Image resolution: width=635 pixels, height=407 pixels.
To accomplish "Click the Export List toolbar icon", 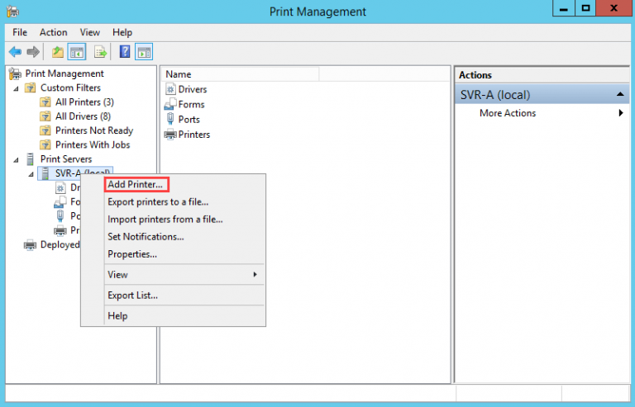I will [101, 52].
